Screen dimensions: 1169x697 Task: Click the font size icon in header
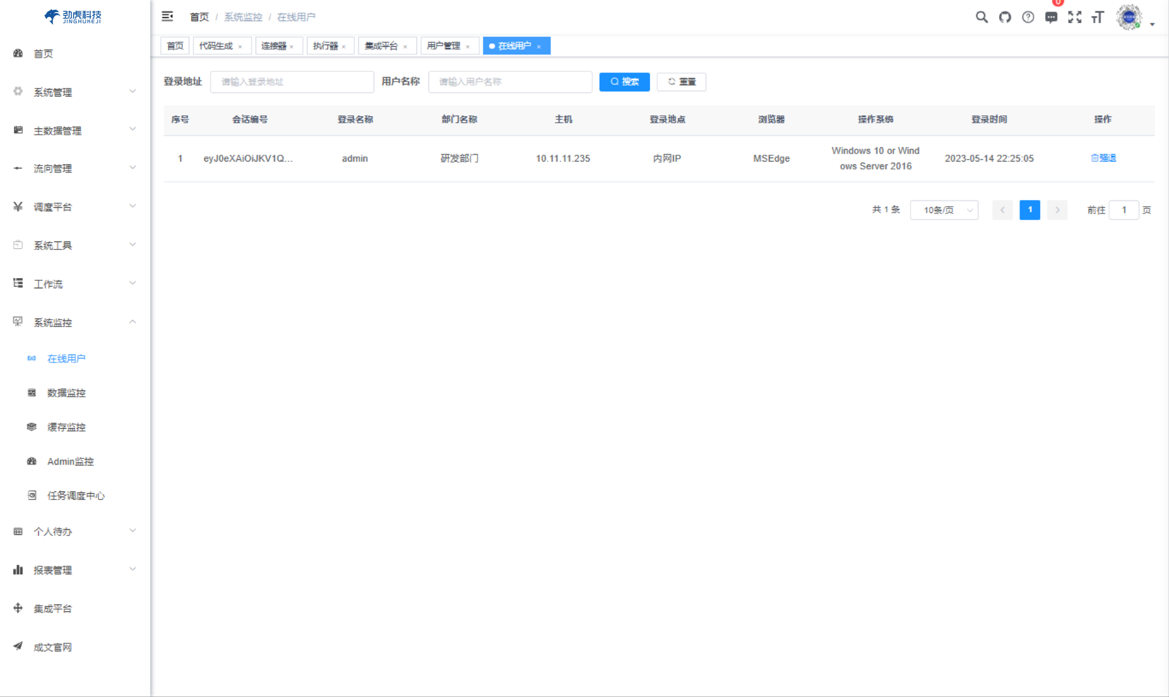(x=1097, y=18)
